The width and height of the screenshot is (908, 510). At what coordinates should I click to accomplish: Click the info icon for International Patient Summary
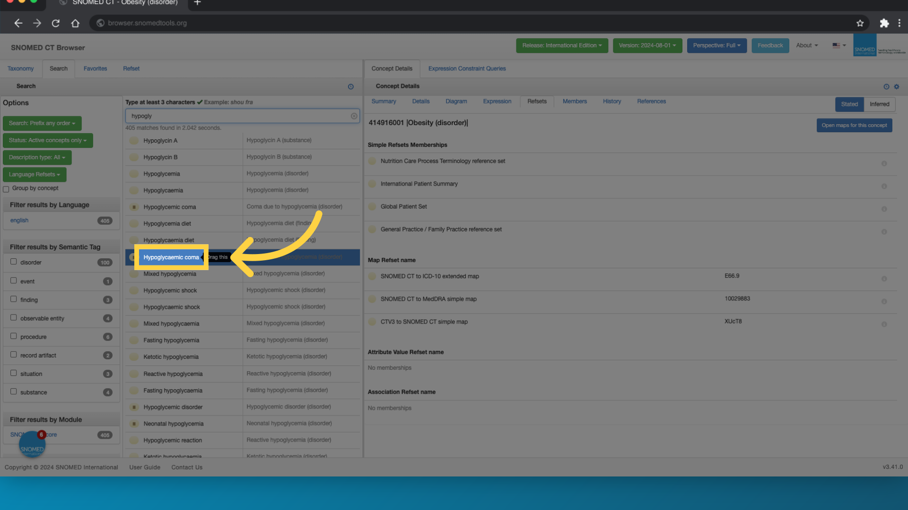pyautogui.click(x=884, y=187)
